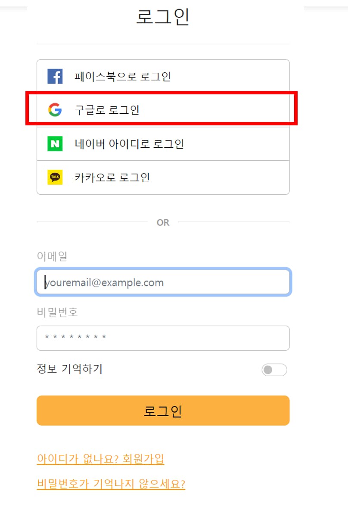The height and width of the screenshot is (507, 348).
Task: Focus the youremail@example.com email field
Action: [163, 282]
